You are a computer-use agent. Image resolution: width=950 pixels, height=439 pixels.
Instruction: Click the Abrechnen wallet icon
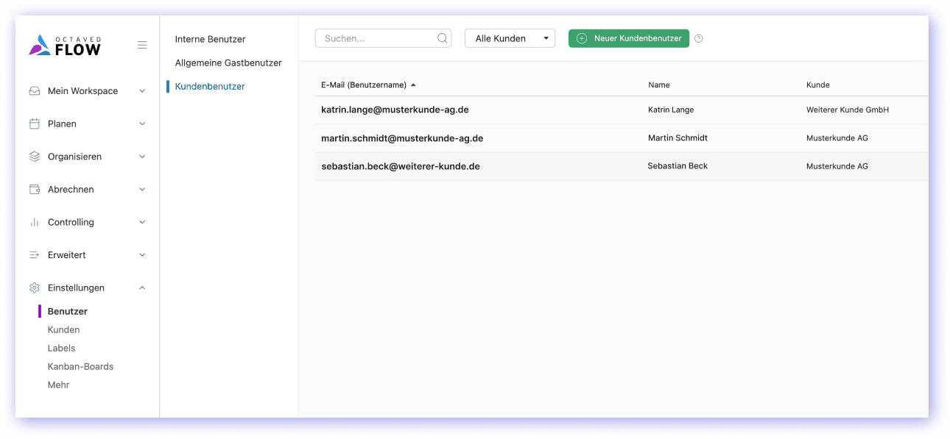click(x=35, y=189)
